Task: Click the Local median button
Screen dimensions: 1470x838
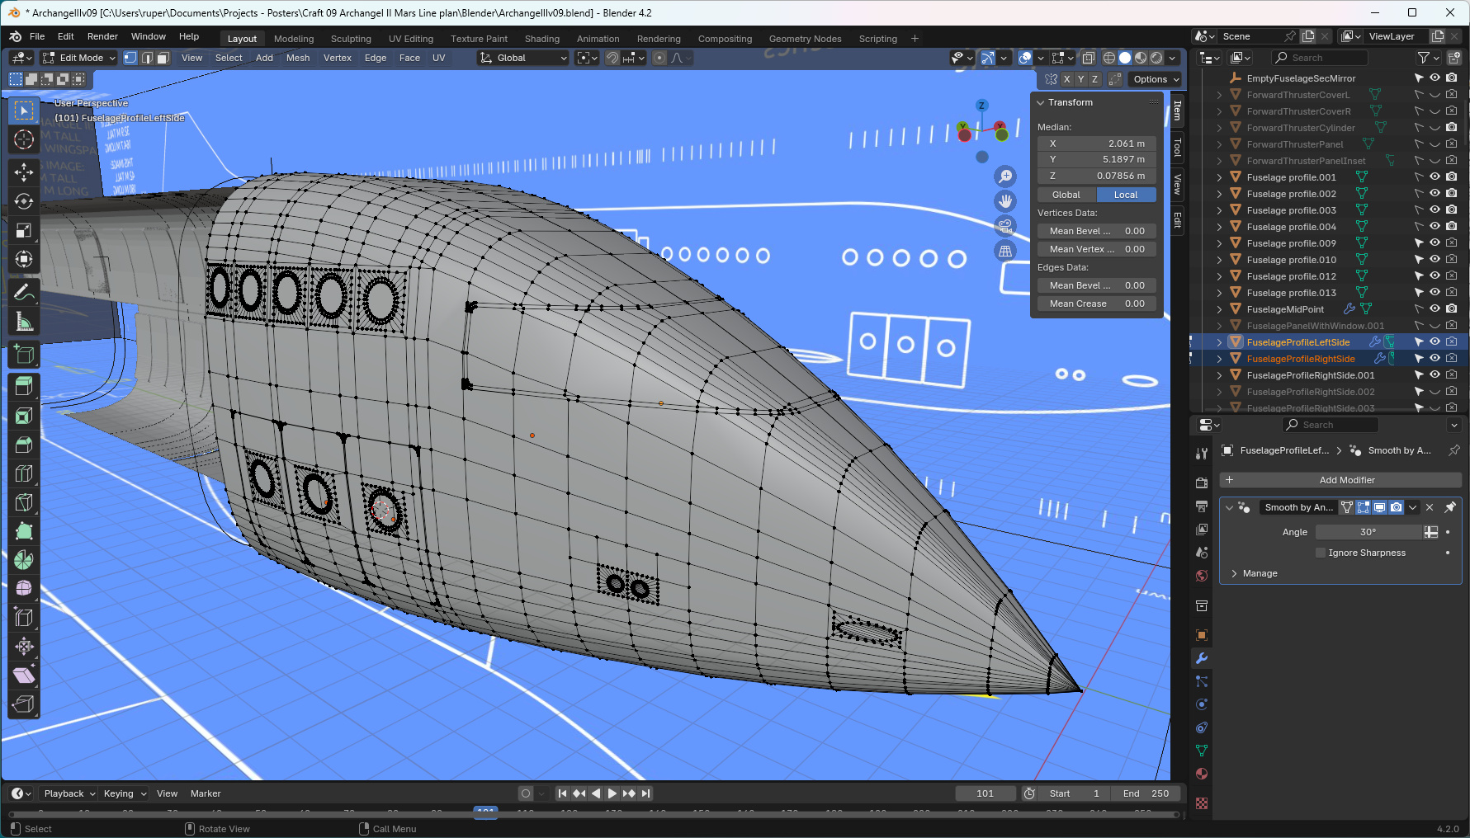Action: pyautogui.click(x=1126, y=195)
